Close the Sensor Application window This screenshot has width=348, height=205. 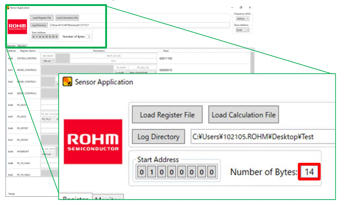(x=250, y=7)
